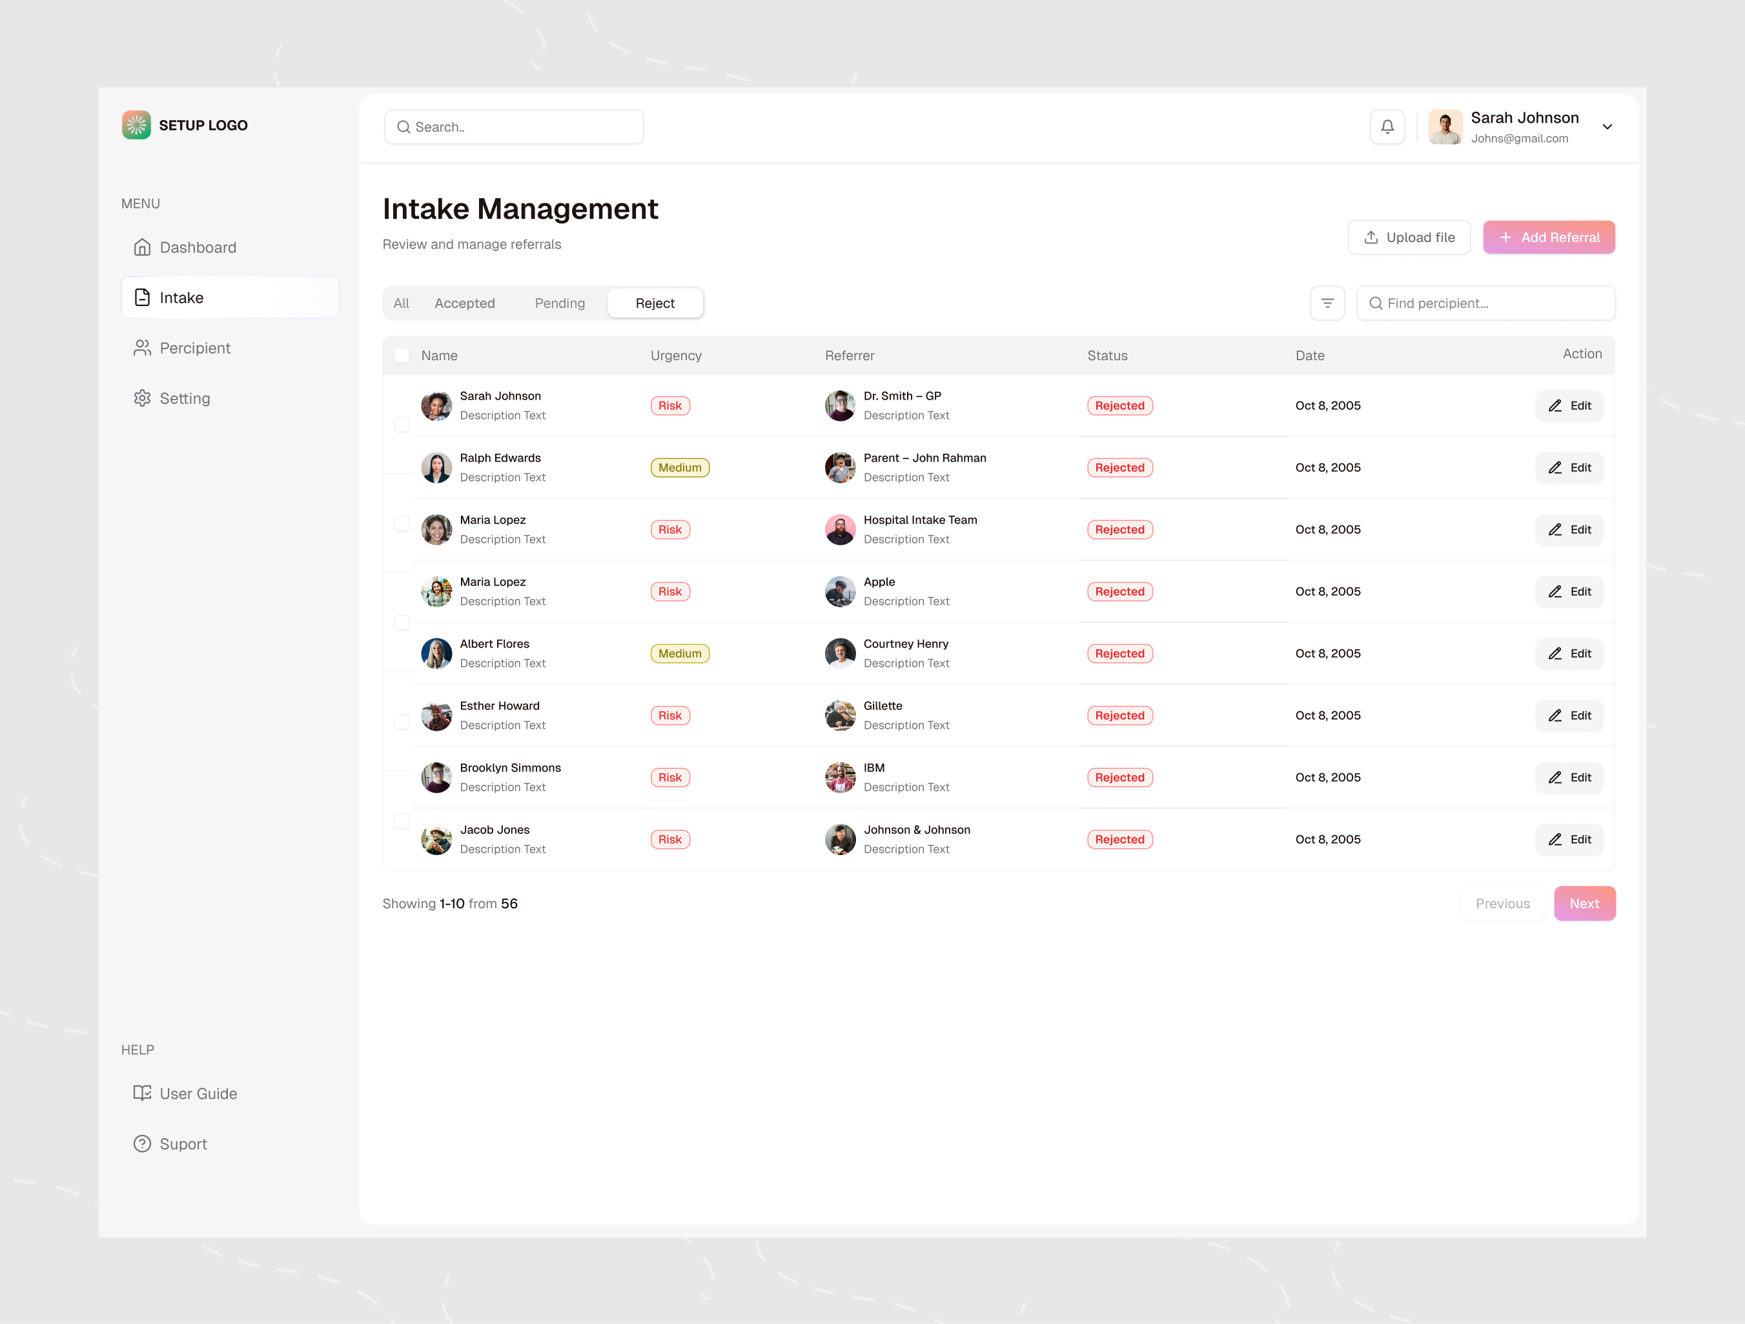Open the Dashboard home icon
1745x1324 pixels.
143,247
